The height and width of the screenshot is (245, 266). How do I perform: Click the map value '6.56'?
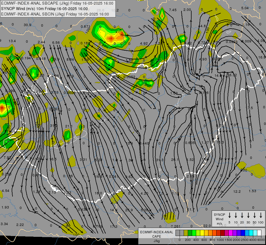(x=56, y=42)
